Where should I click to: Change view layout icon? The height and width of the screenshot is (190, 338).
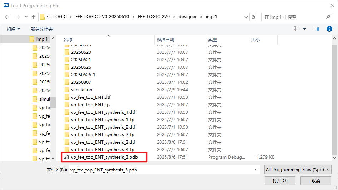coord(297,29)
